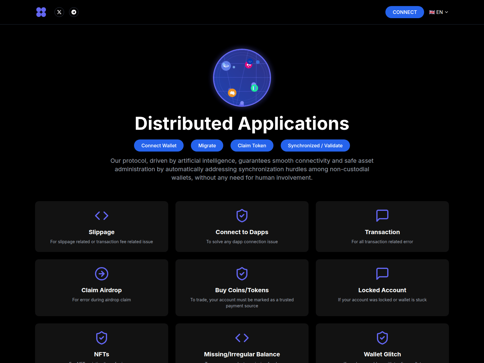Open the Slippage card title
The height and width of the screenshot is (363, 484).
(x=102, y=232)
